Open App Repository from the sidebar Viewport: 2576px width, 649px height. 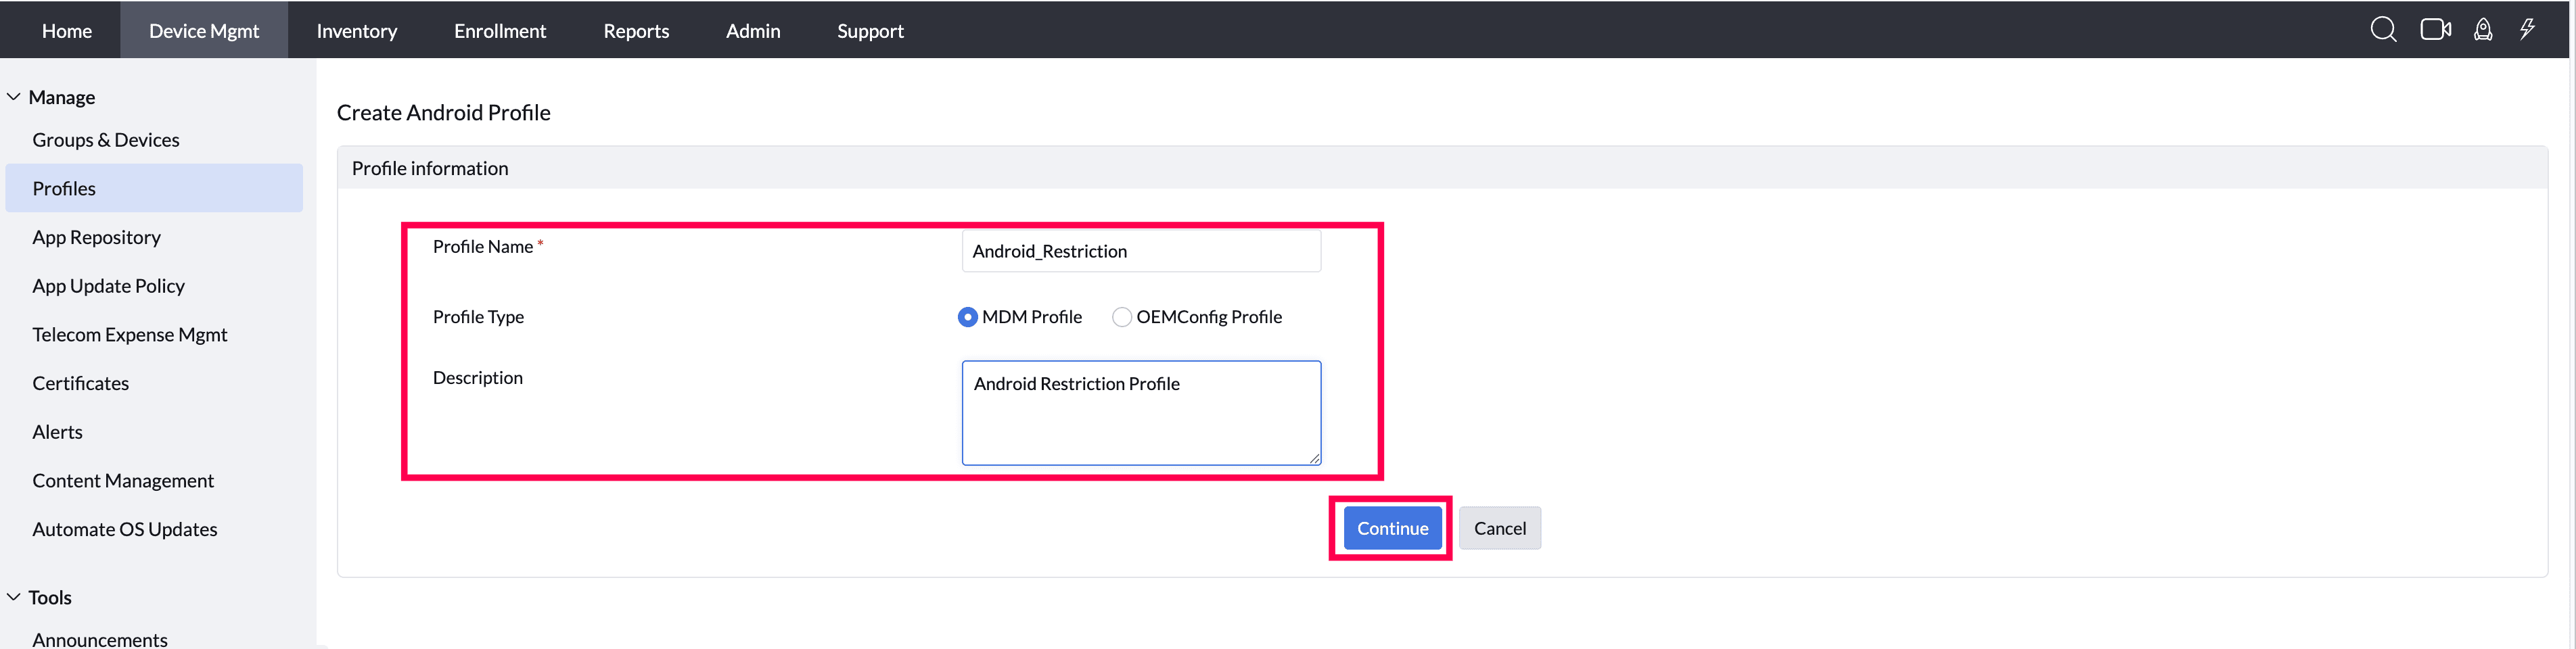click(x=97, y=237)
